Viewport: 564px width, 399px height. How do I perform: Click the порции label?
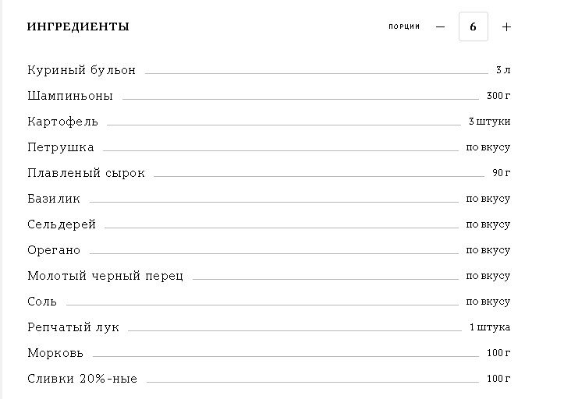[x=404, y=26]
